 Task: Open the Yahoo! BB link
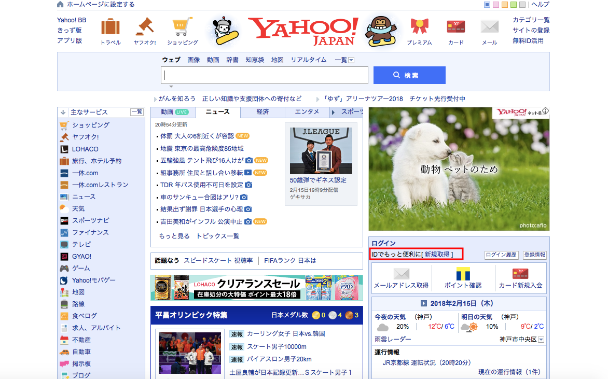[72, 20]
